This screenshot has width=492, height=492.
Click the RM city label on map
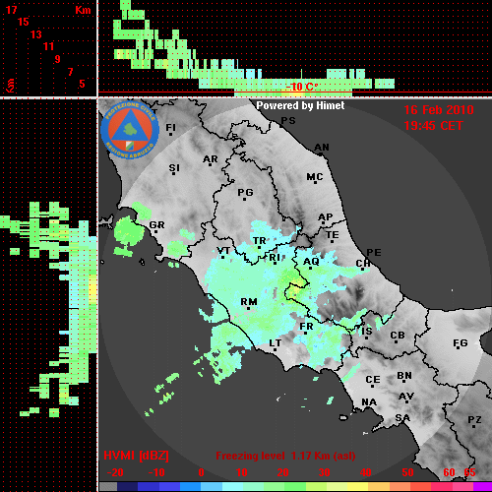249,302
